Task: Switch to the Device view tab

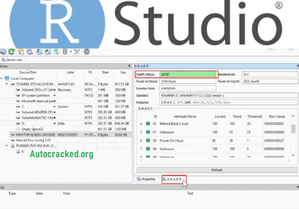Action: (12, 60)
